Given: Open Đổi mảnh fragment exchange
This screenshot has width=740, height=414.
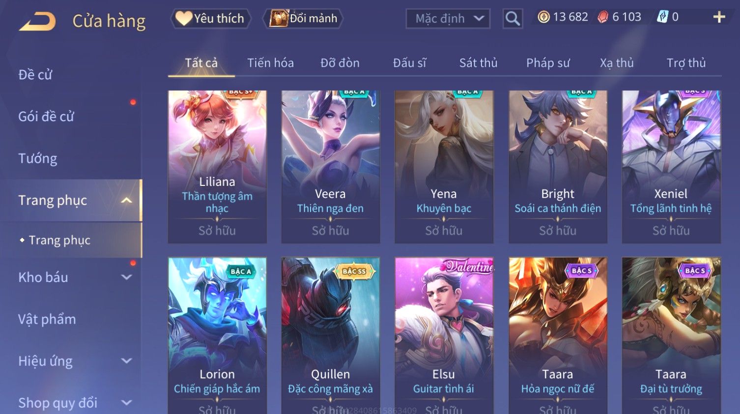Looking at the screenshot, I should click(303, 19).
